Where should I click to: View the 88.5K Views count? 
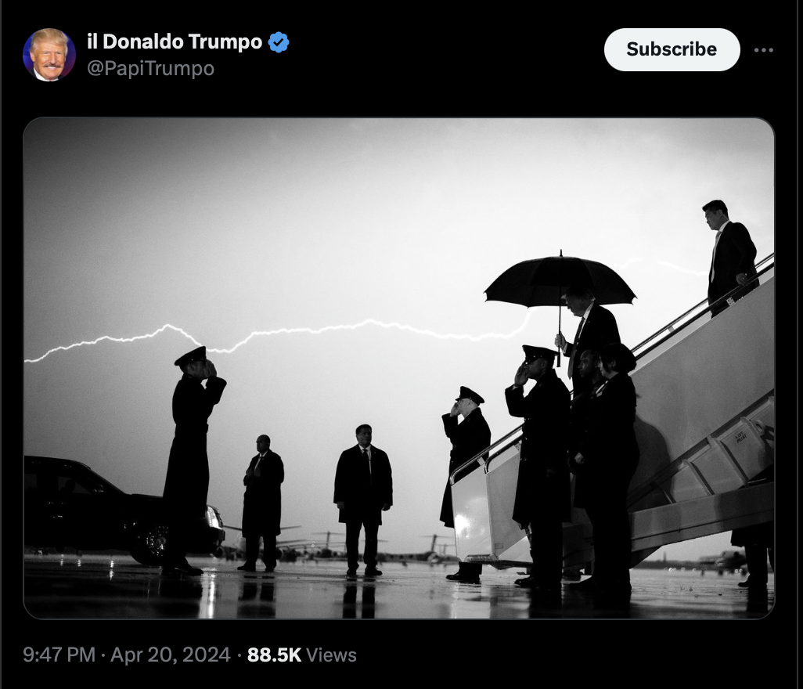[301, 655]
